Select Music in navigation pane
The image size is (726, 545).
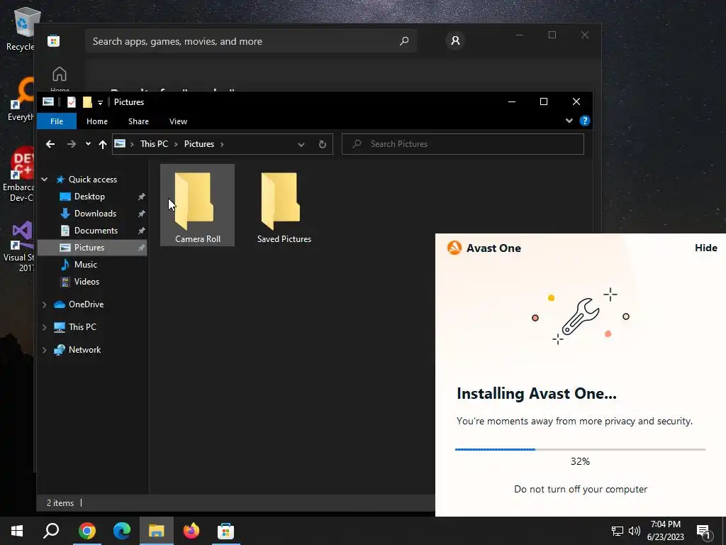[85, 265]
